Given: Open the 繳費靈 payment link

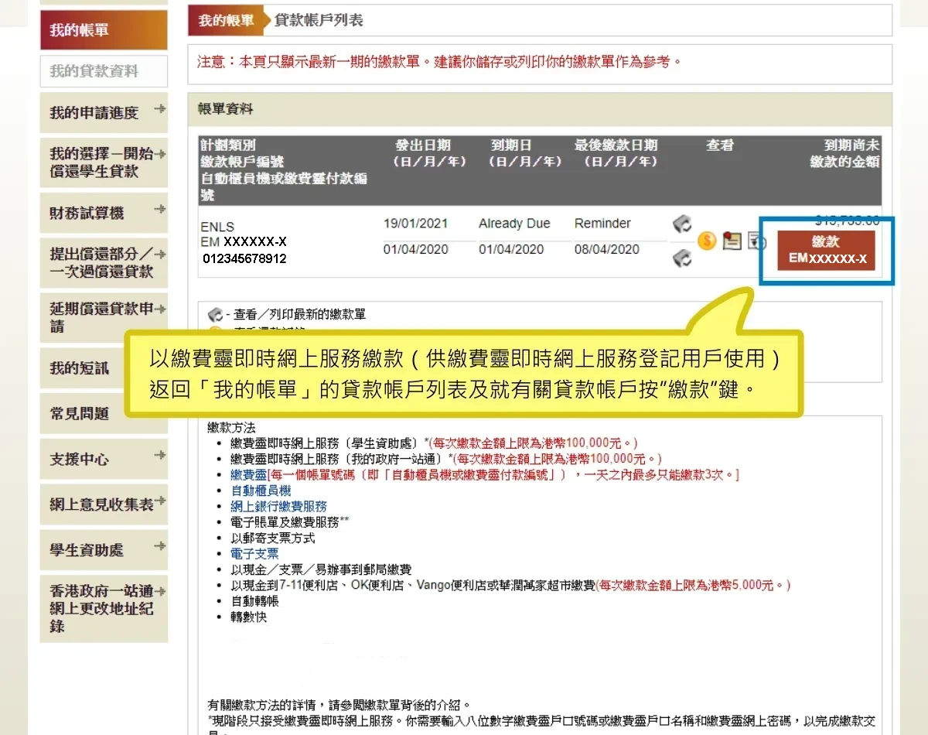Looking at the screenshot, I should (249, 474).
